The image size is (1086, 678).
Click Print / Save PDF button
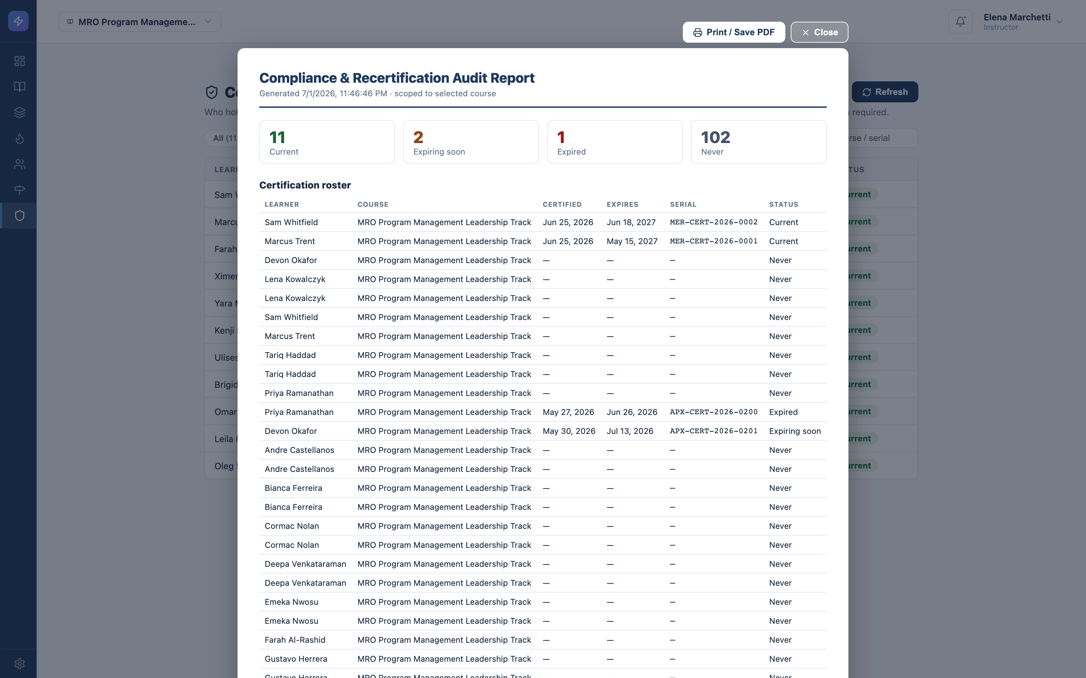734,32
